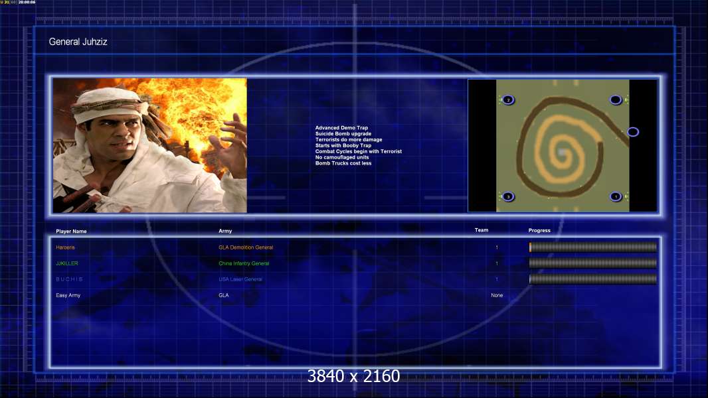Screen dimensions: 708x398
Task: Click Player Name column header
Action: click(71, 232)
